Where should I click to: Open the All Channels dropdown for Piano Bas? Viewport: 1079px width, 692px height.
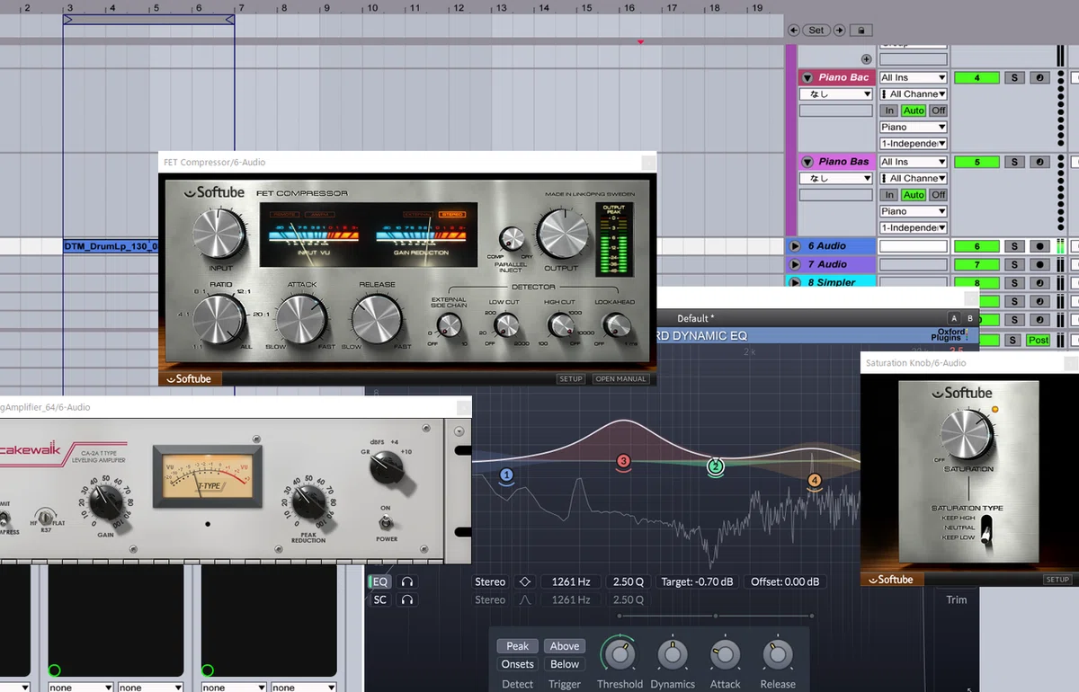pyautogui.click(x=913, y=179)
